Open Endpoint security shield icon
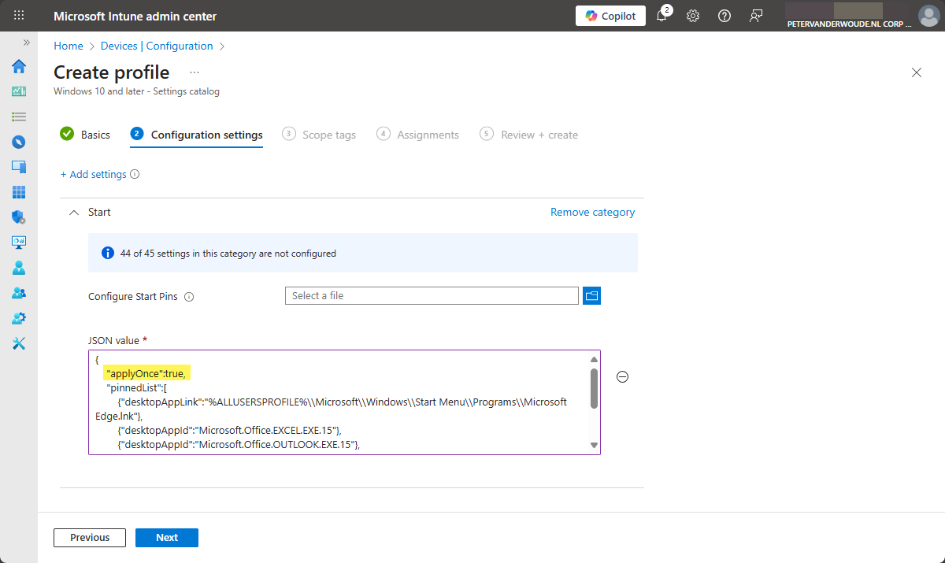 19,217
